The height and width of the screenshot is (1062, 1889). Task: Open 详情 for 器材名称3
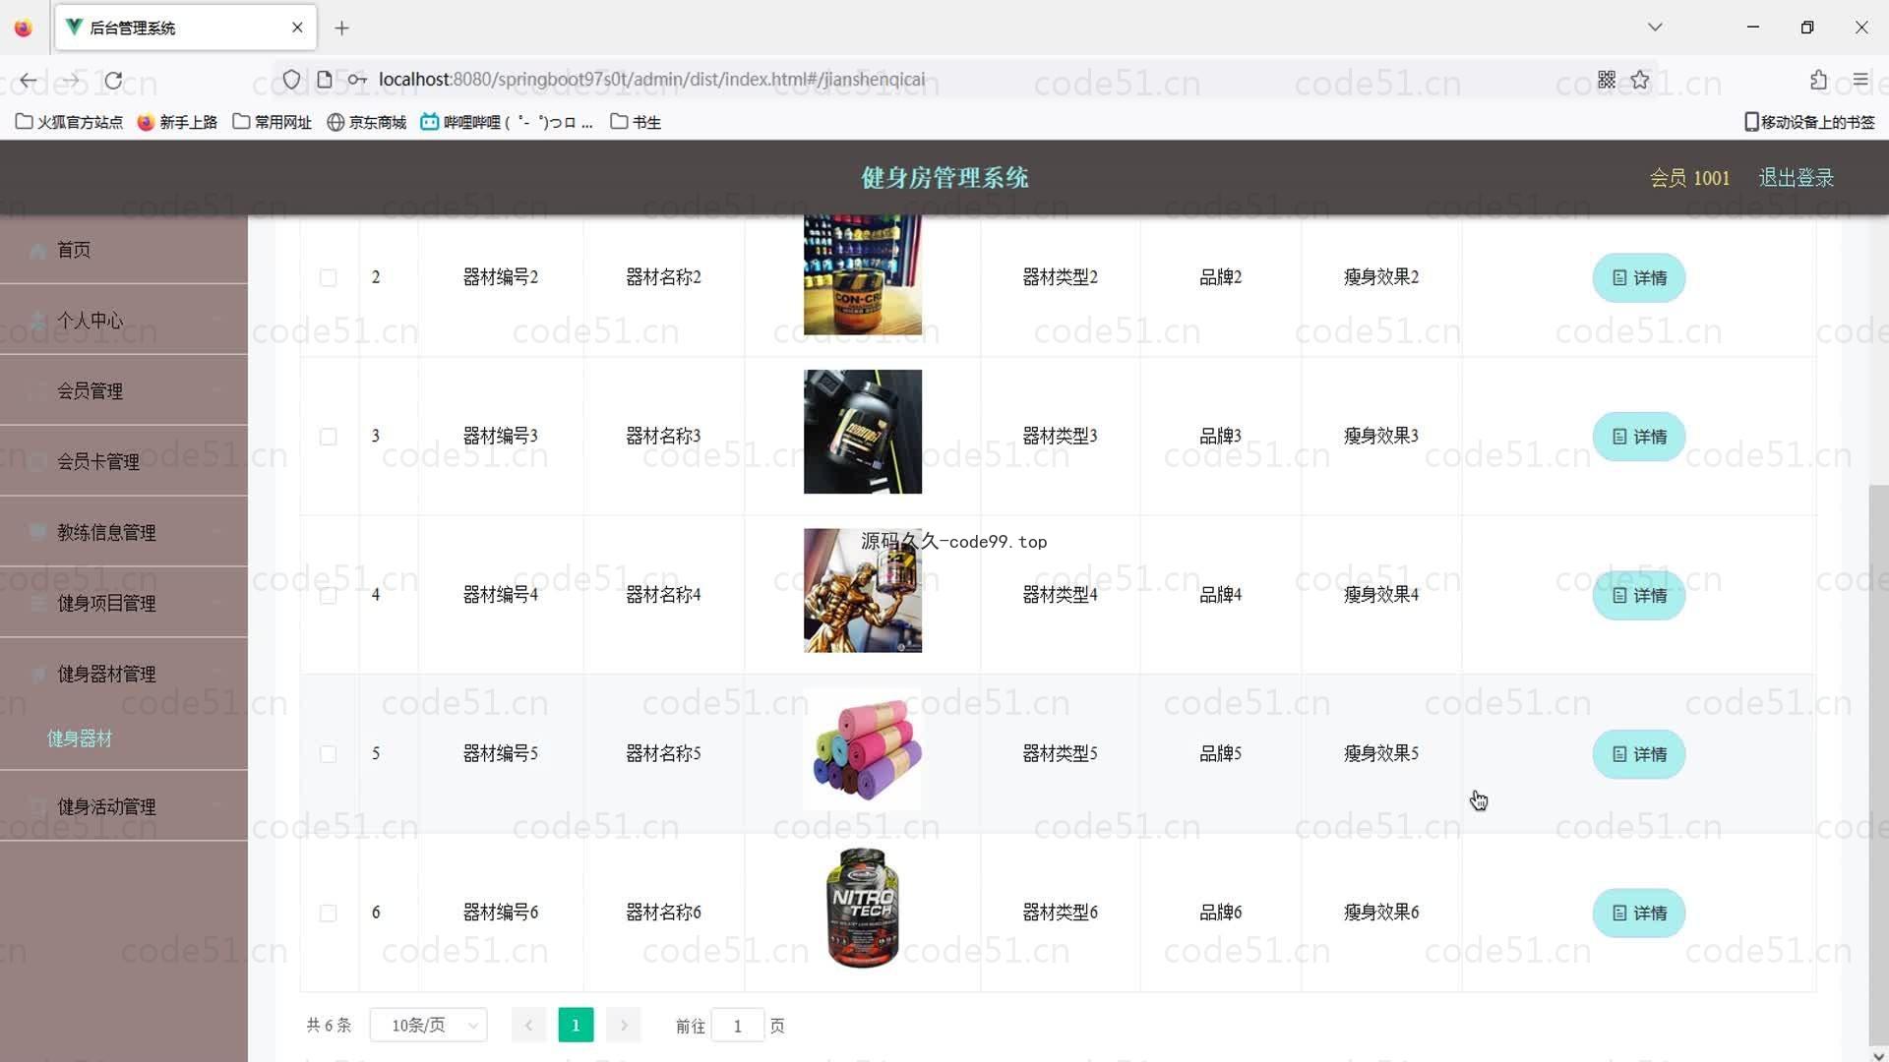click(x=1639, y=437)
